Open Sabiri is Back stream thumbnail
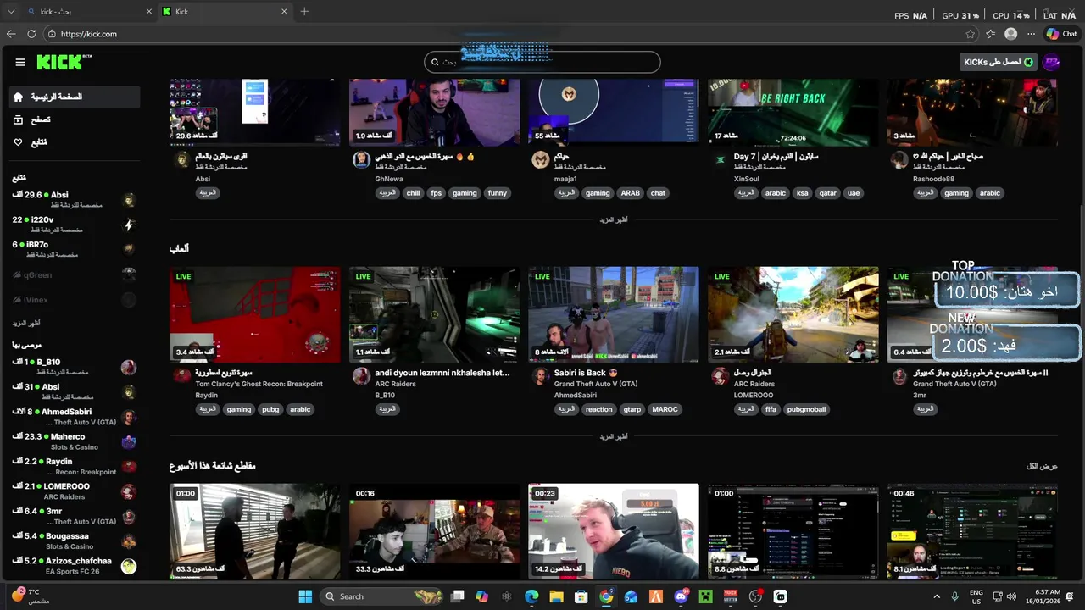 click(x=614, y=314)
